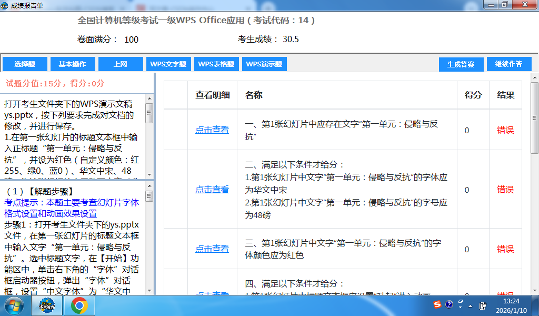This screenshot has height=316, width=539.
Task: Click the blue 考点提示 hint text
Action: pyautogui.click(x=72, y=208)
